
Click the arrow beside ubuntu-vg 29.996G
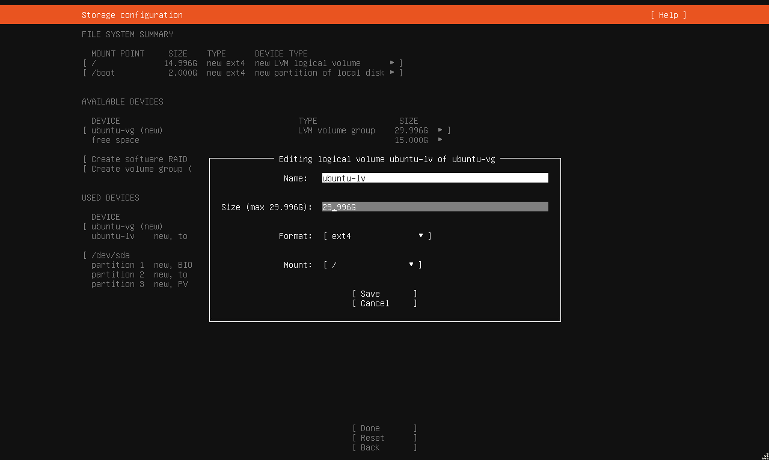[x=440, y=130]
